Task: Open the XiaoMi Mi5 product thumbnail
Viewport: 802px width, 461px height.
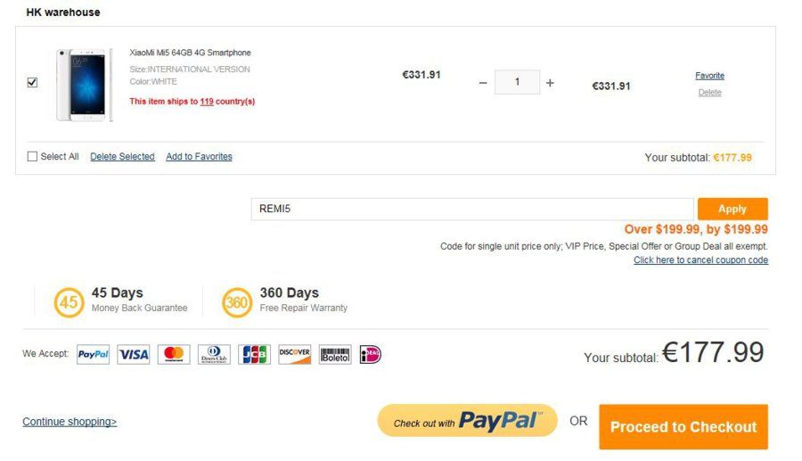Action: [85, 85]
